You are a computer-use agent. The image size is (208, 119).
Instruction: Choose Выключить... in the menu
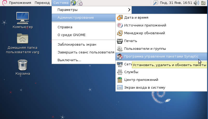pos(84,60)
